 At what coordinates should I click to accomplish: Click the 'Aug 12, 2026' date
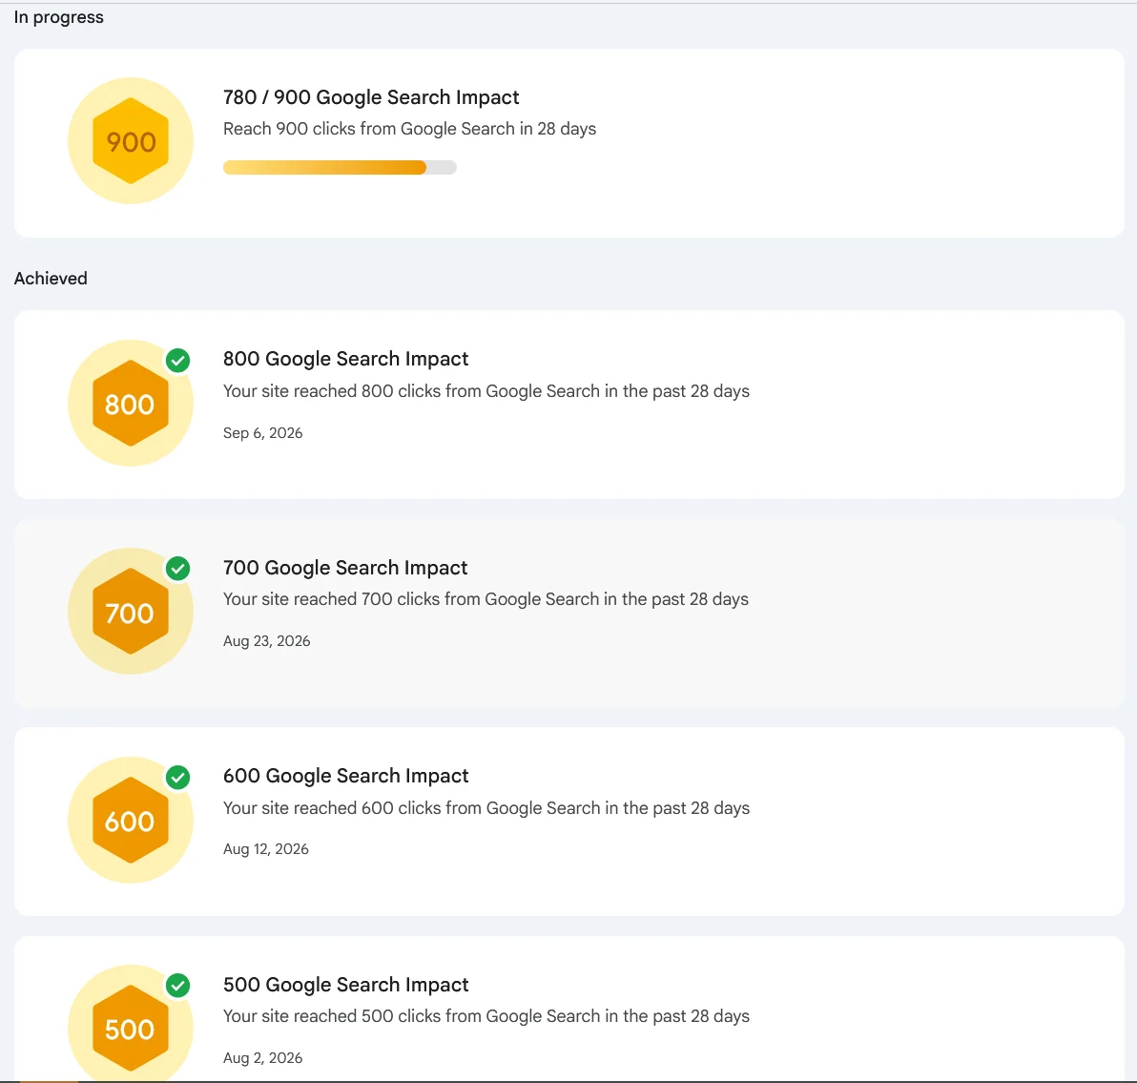coord(265,849)
